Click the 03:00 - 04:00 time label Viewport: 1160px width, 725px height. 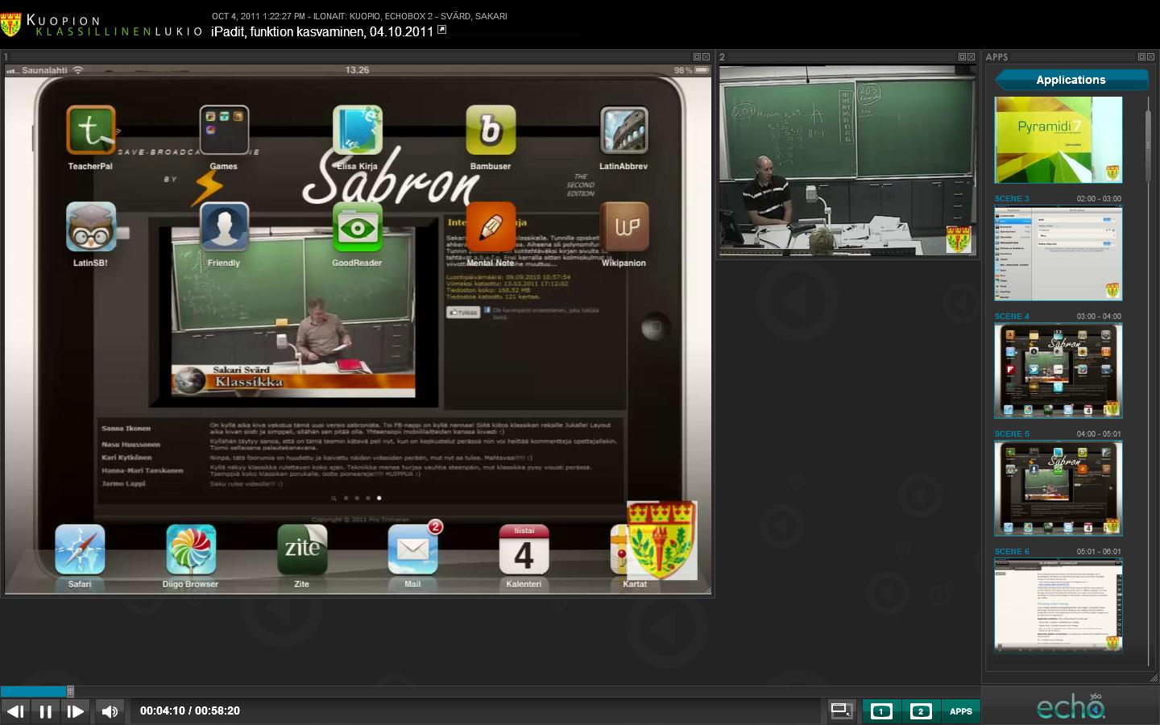(x=1099, y=317)
